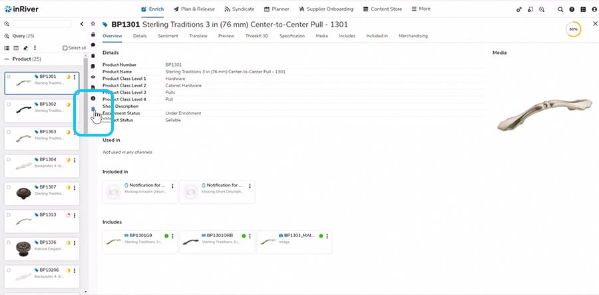Viewport: 599px width, 295px height.
Task: Check the BP1304 card checkbox
Action: pos(9,159)
